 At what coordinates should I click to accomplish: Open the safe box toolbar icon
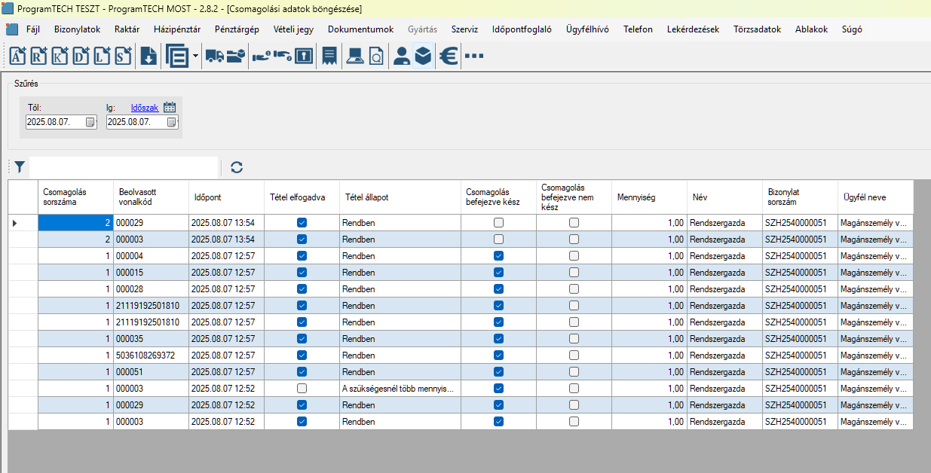[x=304, y=56]
